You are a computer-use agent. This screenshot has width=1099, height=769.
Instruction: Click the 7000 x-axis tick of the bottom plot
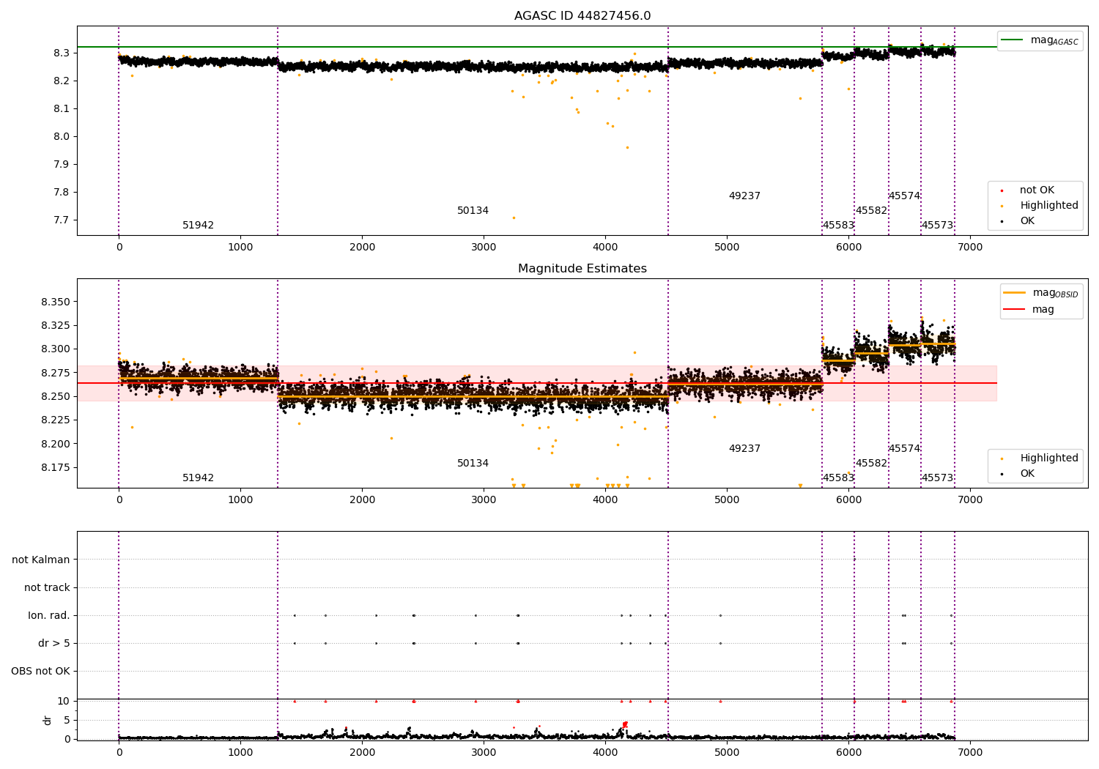(x=970, y=752)
